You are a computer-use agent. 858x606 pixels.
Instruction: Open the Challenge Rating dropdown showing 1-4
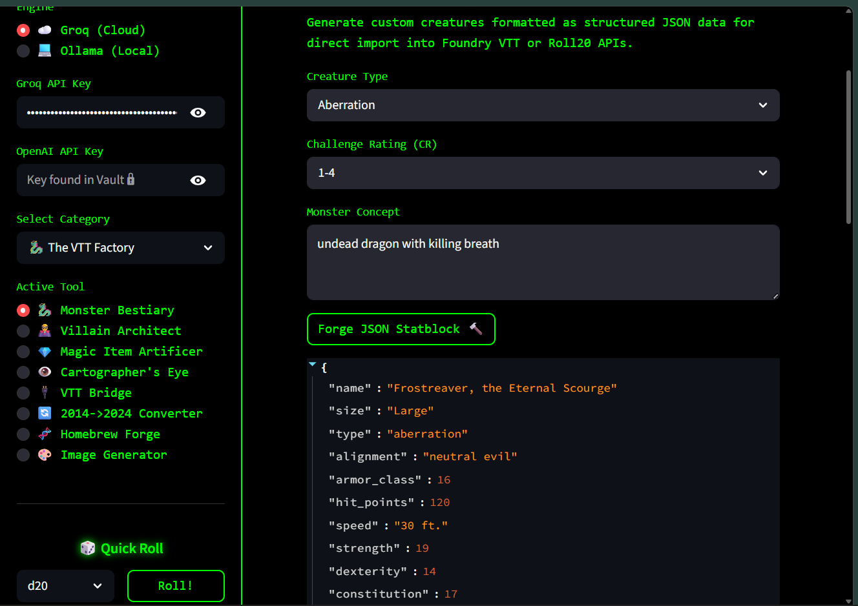coord(543,173)
